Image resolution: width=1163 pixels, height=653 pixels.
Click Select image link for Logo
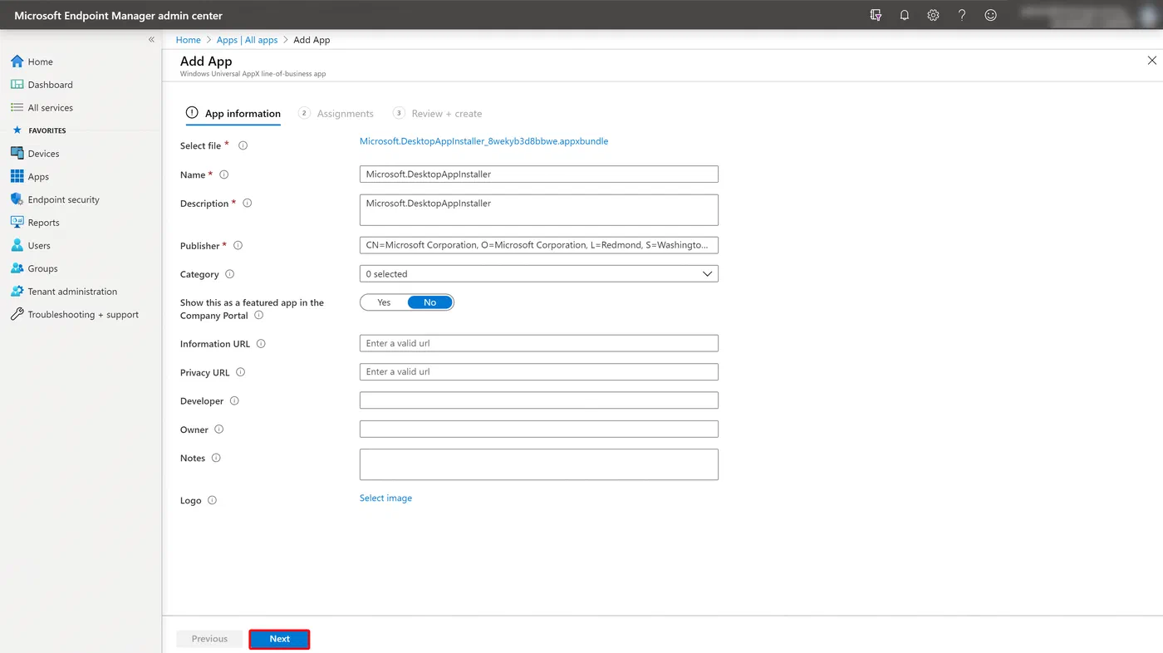(385, 498)
